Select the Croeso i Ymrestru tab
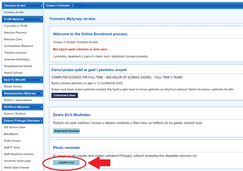Viewport: 243px width, 171px height. click(x=58, y=6)
